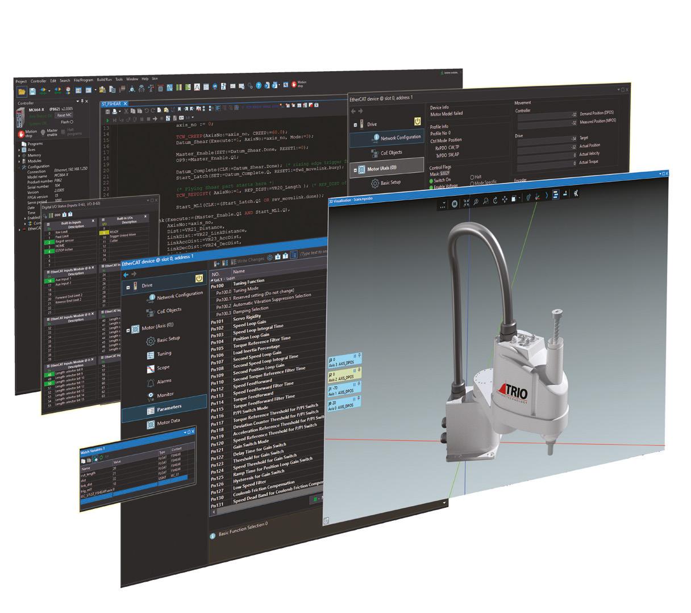691x613 pixels.
Task: Collapse Drive node in rear EtherCAT window
Action: 355,125
